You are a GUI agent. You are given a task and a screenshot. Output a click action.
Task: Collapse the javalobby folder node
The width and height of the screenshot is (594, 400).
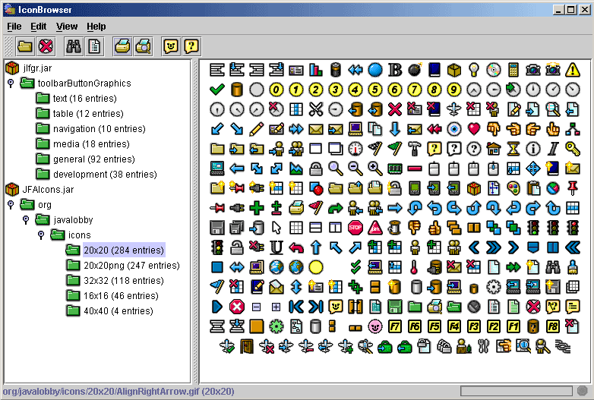point(26,220)
